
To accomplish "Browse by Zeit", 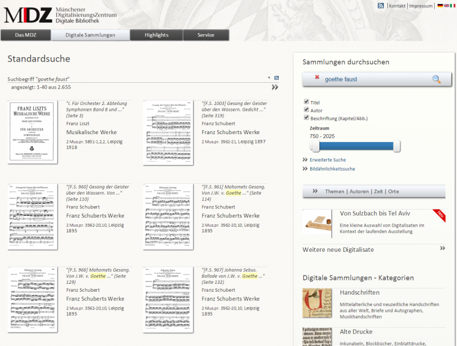I will (378, 191).
